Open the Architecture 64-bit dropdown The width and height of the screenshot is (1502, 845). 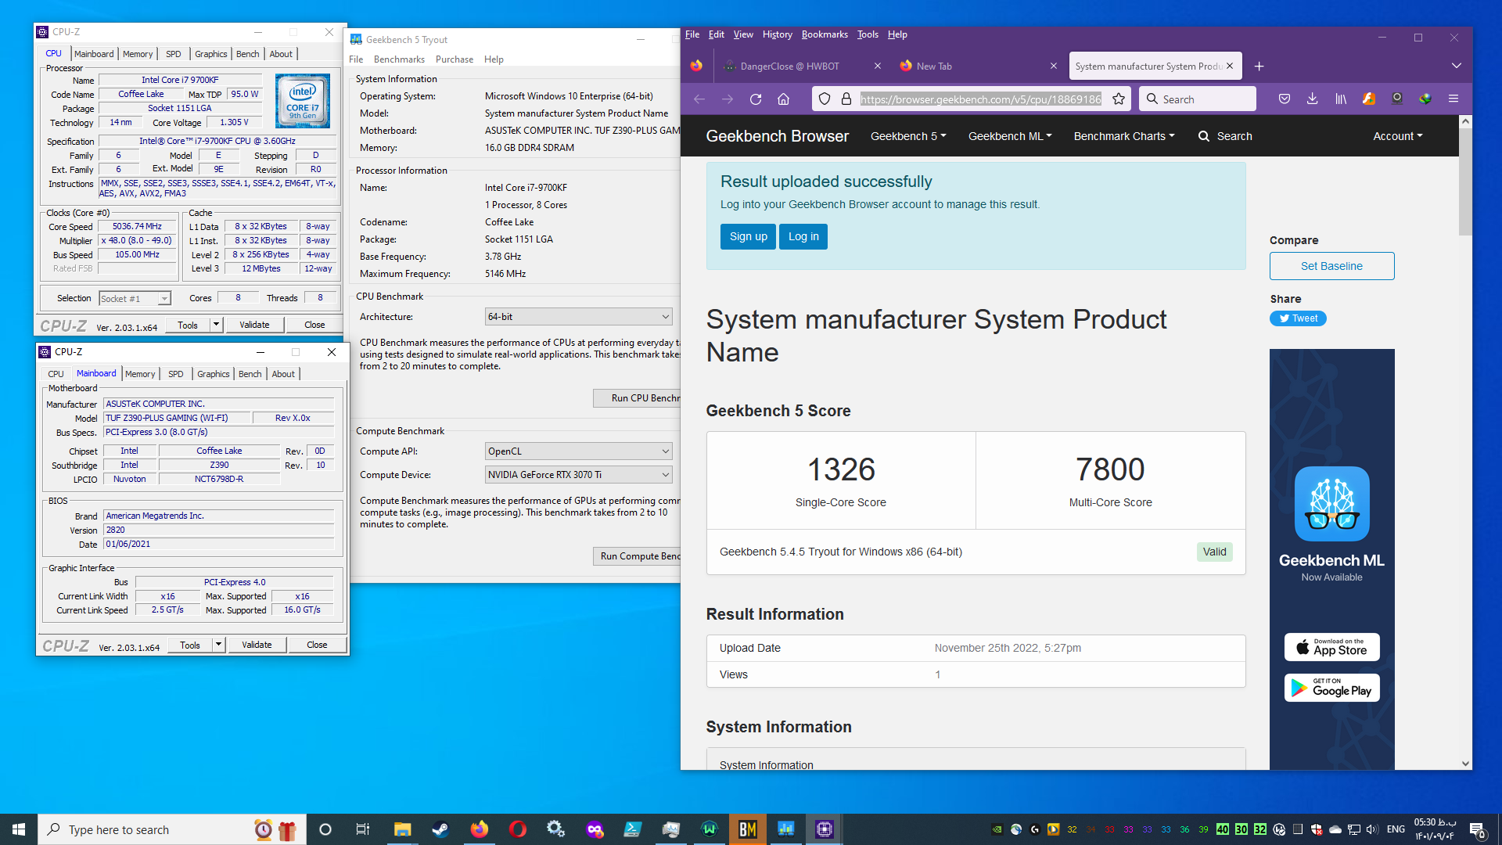[578, 317]
